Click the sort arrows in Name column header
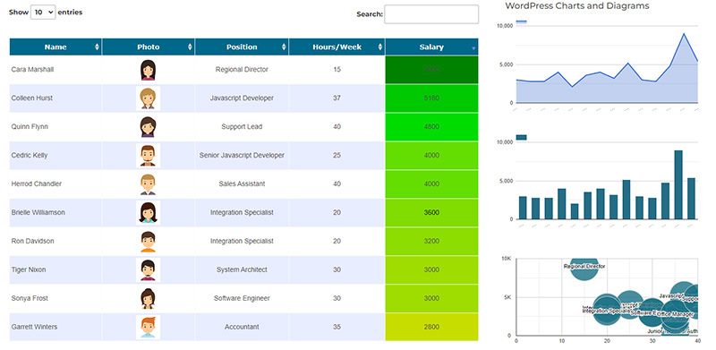716x350 pixels. point(97,47)
